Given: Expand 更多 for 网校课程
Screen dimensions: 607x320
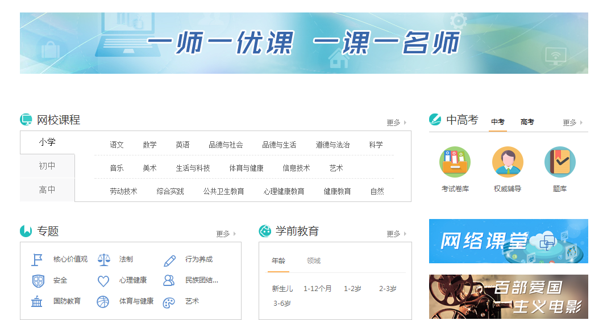Looking at the screenshot, I should pyautogui.click(x=396, y=123).
